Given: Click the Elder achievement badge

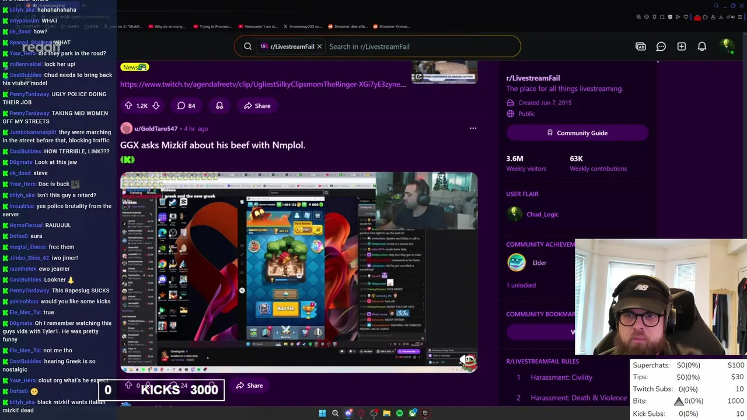Looking at the screenshot, I should pos(516,262).
